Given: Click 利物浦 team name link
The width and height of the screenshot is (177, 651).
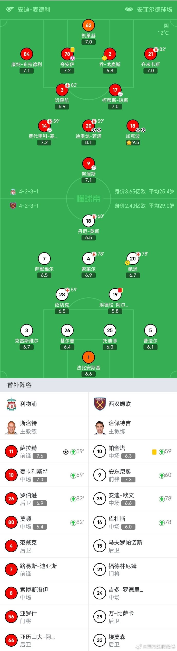Looking at the screenshot, I should [28, 404].
